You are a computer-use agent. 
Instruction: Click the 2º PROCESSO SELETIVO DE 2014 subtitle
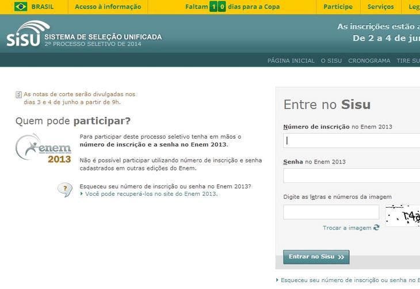(93, 44)
